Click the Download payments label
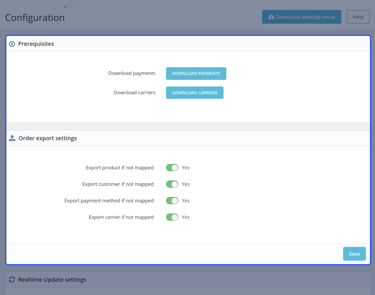Viewport: 375px width, 295px height. (132, 73)
